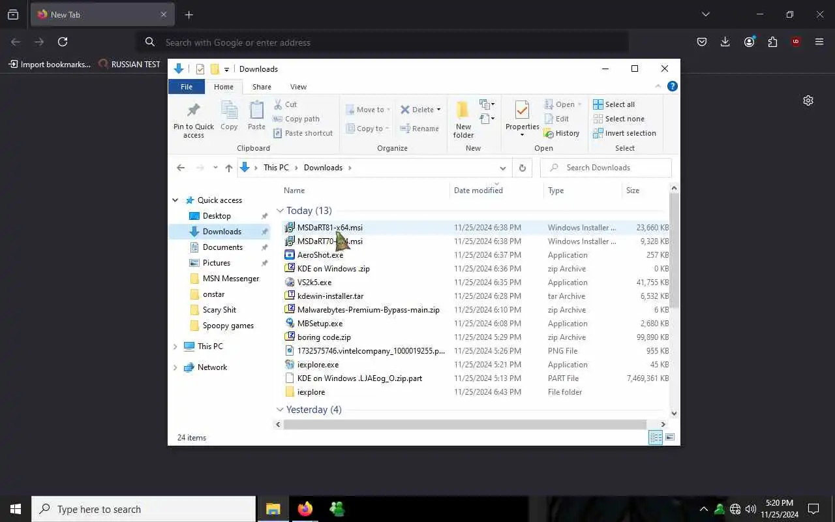Click Copy path command
The image size is (835, 522).
(x=296, y=119)
